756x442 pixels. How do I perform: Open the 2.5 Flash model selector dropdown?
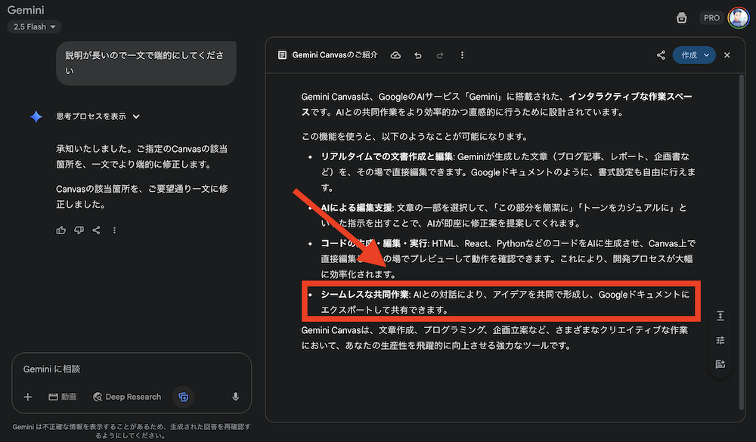coord(34,26)
